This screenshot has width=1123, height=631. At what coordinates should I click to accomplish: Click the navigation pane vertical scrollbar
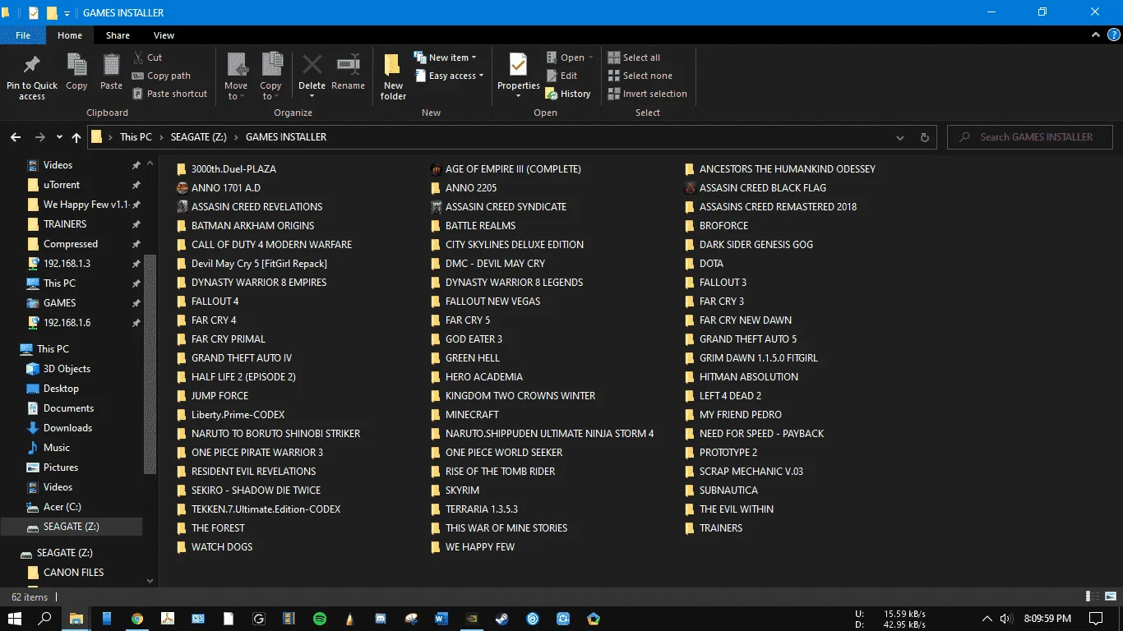[x=150, y=366]
